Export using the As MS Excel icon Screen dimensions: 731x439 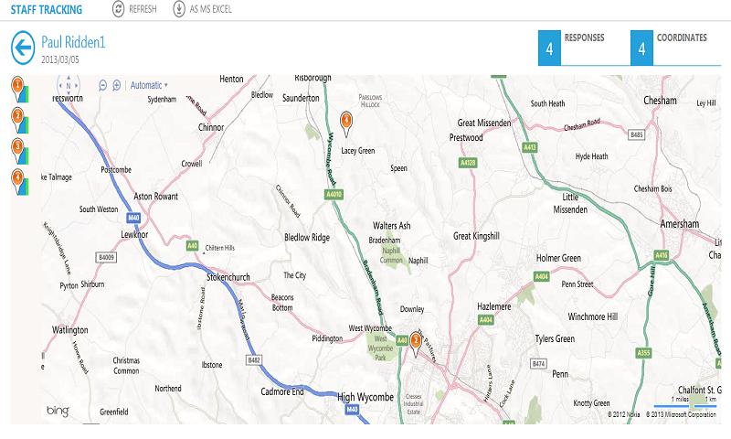point(179,9)
